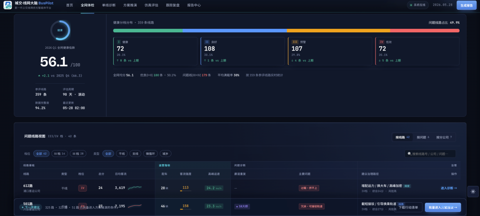Screen dimensions: 480x216
Task: Switch to the 仿真评估 page
Action: (151, 5)
